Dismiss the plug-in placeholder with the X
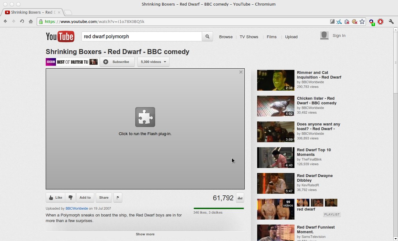Viewport: 398px width, 241px height. click(241, 72)
